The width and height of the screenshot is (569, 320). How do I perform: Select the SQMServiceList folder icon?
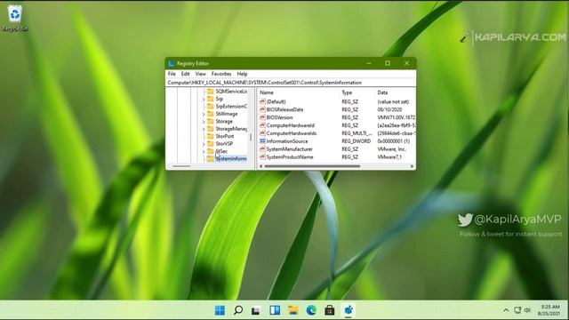pos(210,91)
